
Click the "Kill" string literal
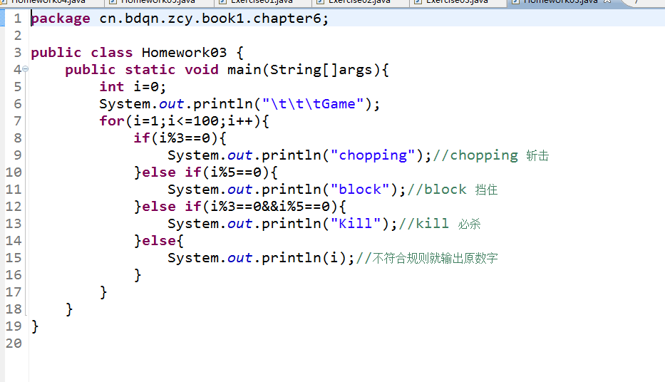click(x=356, y=224)
